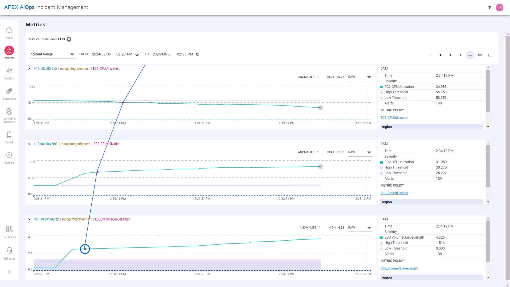Screen dimensions: 510x287
Task: Shift time range backward
Action: tap(450, 55)
